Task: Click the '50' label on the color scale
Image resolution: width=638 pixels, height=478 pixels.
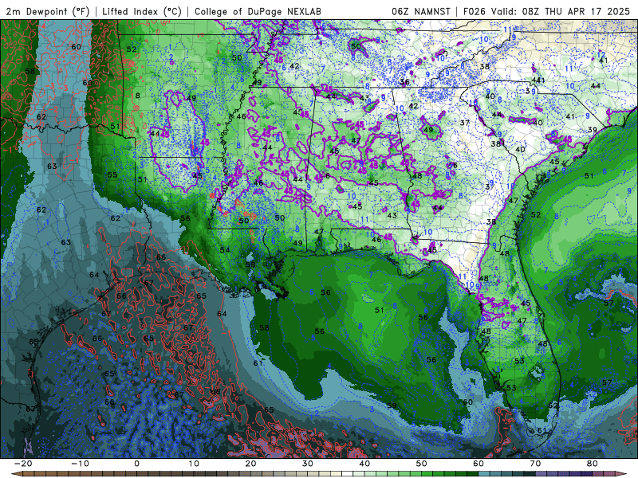Action: pyautogui.click(x=422, y=464)
